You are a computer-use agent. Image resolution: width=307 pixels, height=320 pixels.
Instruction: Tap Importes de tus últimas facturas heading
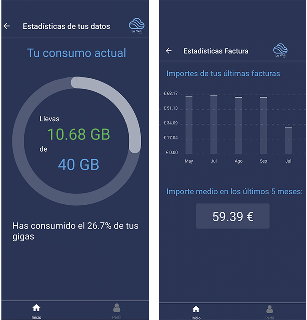coord(223,74)
